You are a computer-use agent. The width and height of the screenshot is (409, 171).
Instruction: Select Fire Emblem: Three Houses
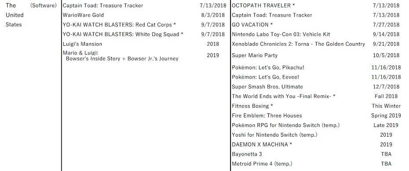267,116
